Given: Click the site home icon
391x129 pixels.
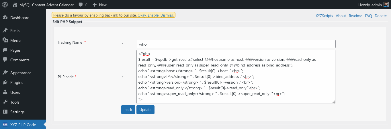Looking at the screenshot, I should [15, 5].
